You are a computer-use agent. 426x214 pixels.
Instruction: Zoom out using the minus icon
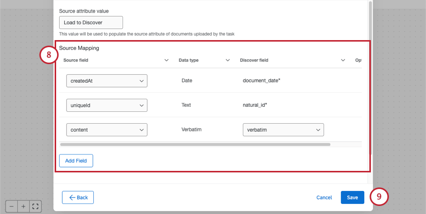click(x=11, y=206)
